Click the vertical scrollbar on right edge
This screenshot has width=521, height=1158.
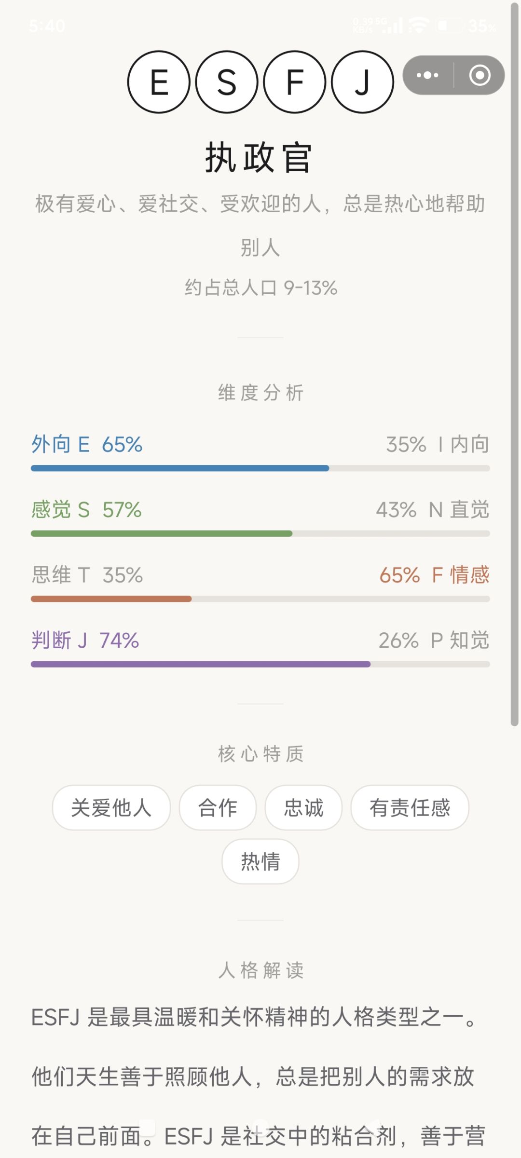(x=515, y=364)
